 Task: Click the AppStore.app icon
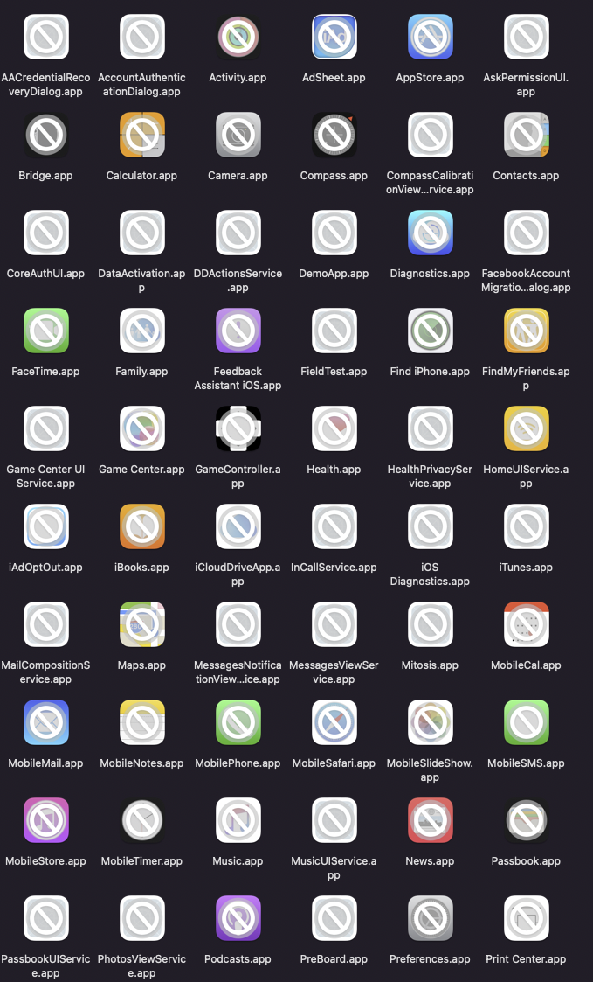[x=431, y=37]
